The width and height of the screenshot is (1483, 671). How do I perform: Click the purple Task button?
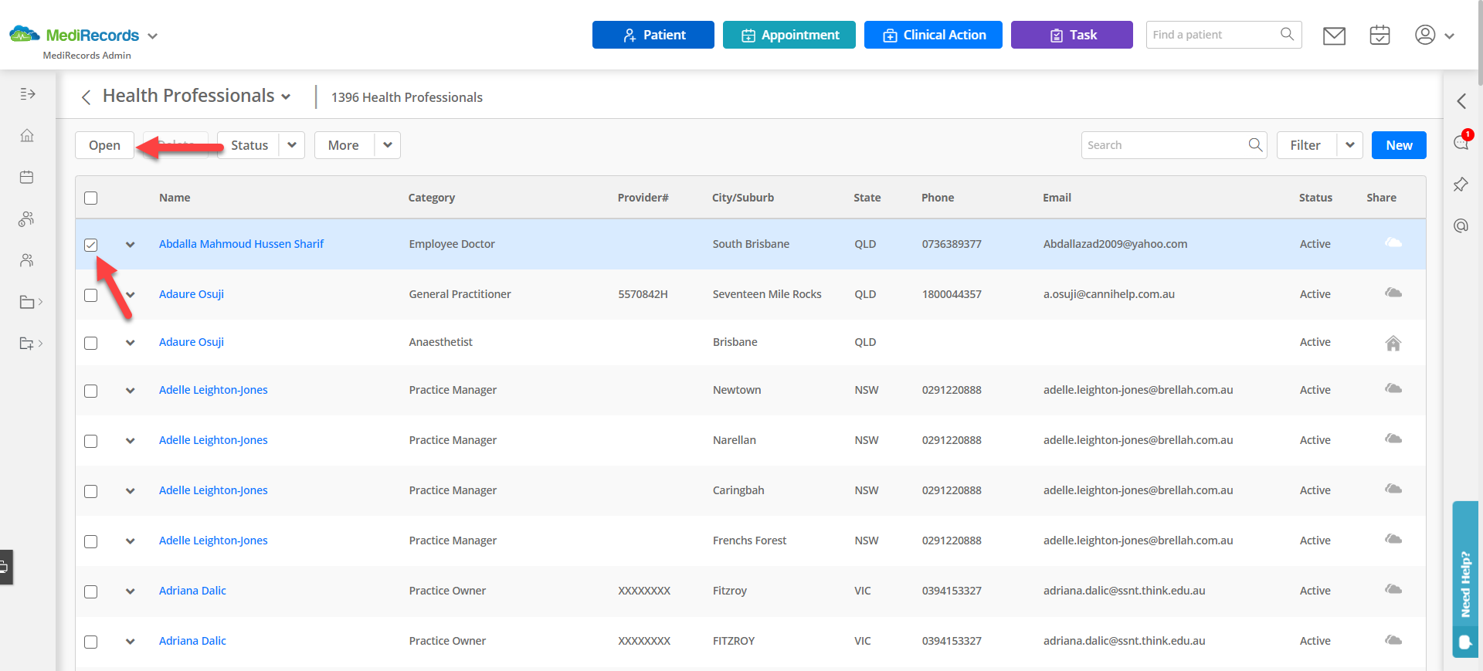pyautogui.click(x=1072, y=35)
